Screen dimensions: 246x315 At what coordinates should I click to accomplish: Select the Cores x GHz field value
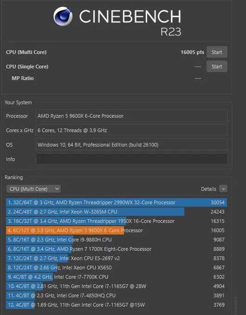point(132,130)
